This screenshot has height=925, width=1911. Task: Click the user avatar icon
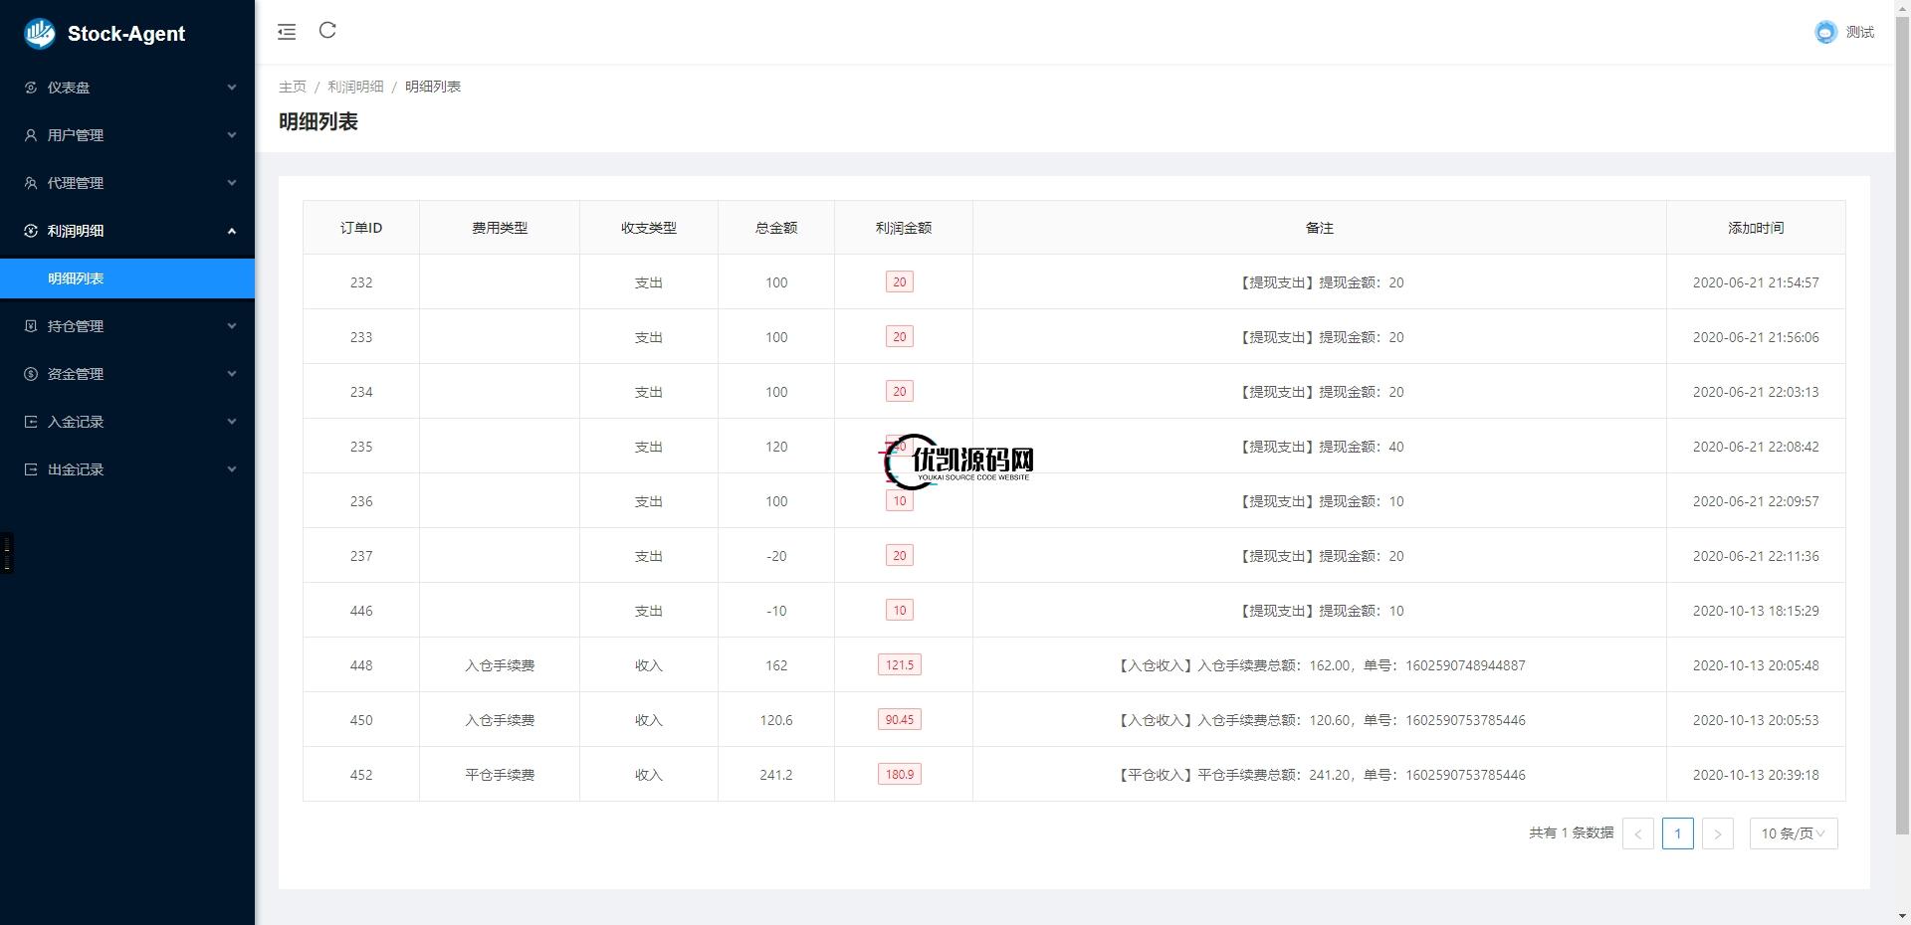point(1824,33)
